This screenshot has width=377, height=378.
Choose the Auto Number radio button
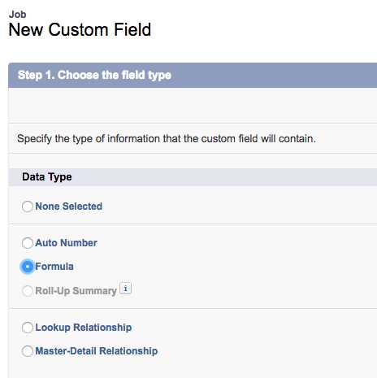point(28,243)
